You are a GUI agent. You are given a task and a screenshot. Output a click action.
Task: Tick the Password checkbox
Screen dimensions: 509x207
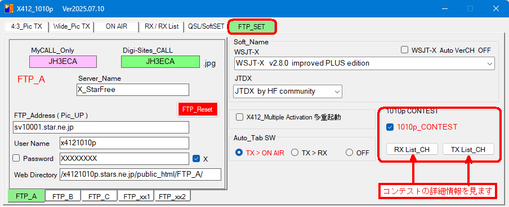click(x=16, y=159)
